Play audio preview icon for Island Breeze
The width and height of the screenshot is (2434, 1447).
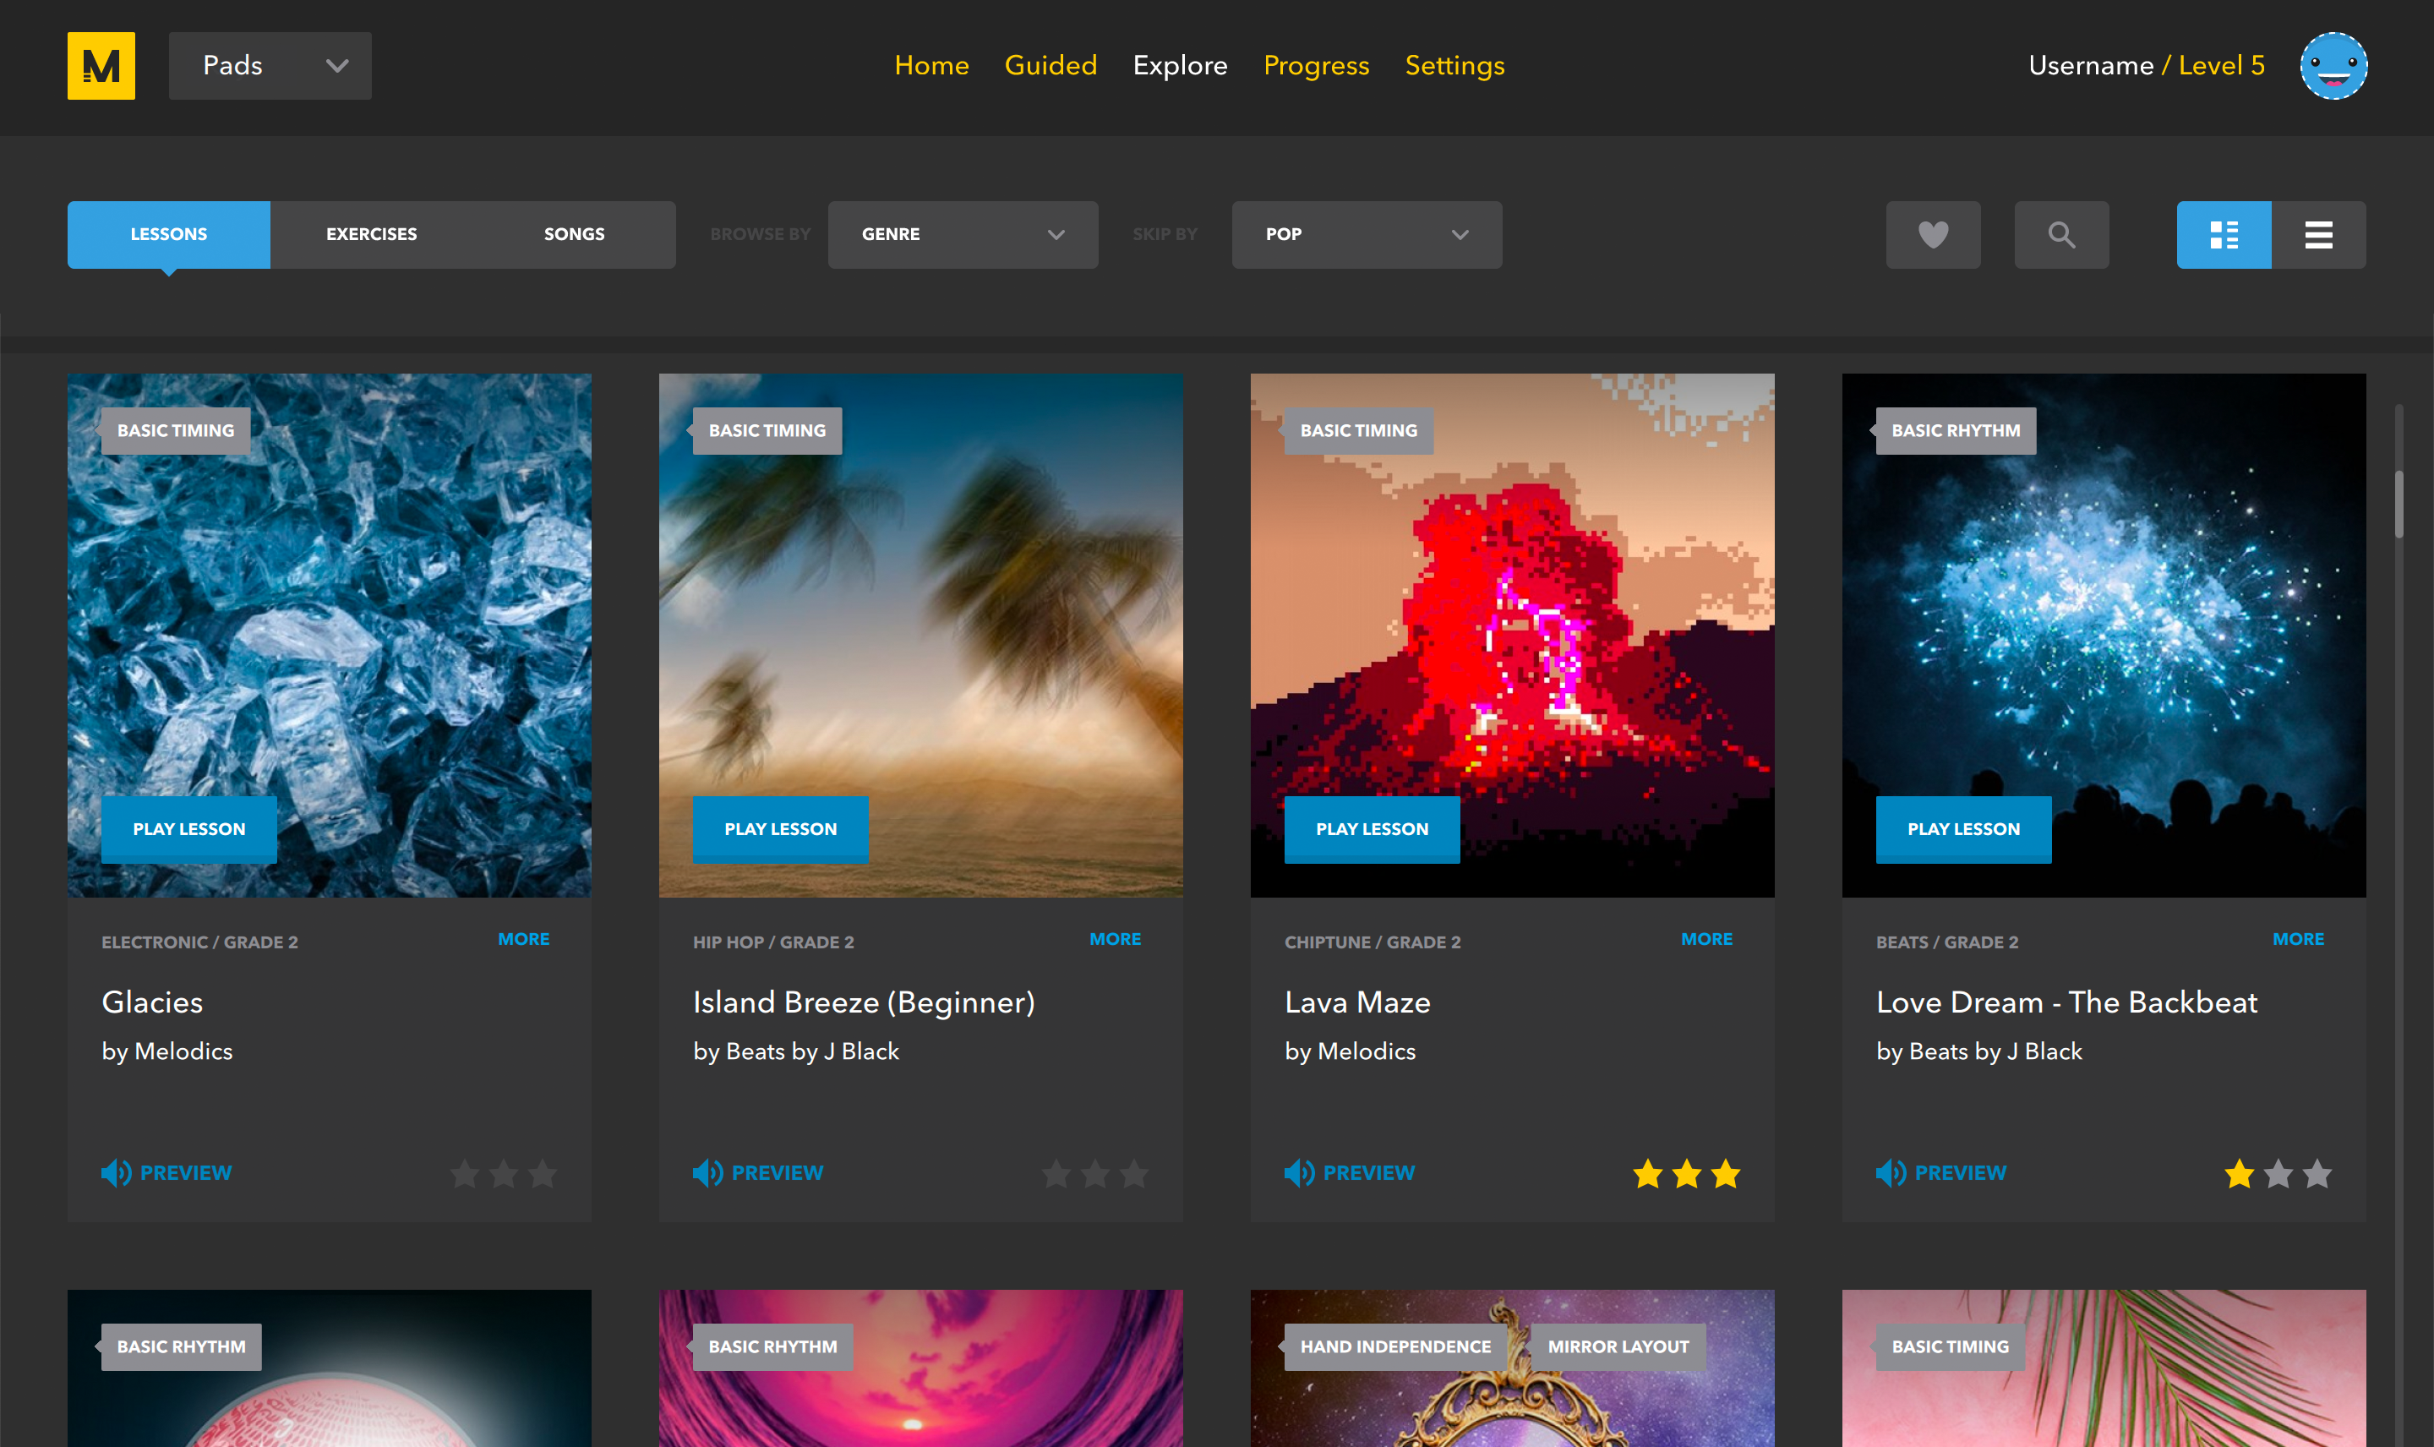point(707,1172)
